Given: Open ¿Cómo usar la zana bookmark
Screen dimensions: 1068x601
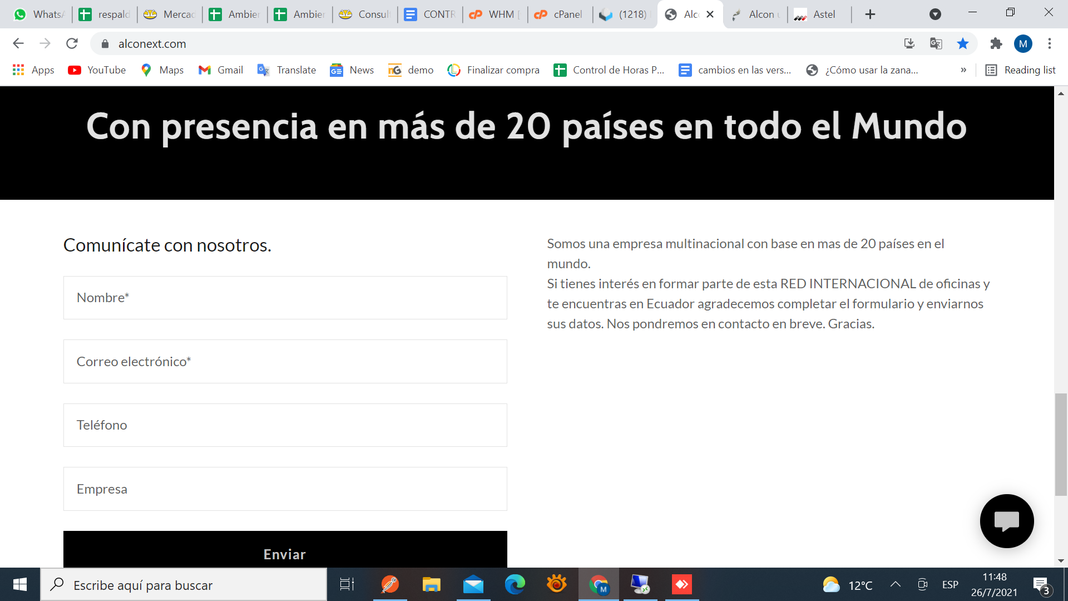Looking at the screenshot, I should [x=862, y=70].
